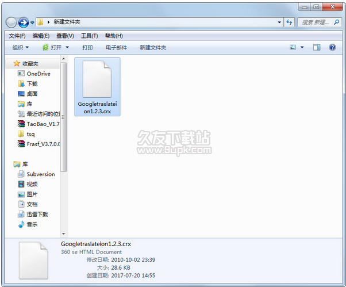Click the 大小 value 28.6 KB
The height and width of the screenshot is (287, 346).
point(121,267)
